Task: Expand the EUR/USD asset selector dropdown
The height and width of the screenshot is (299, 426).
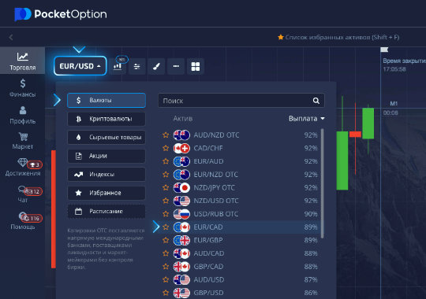Action: point(80,66)
